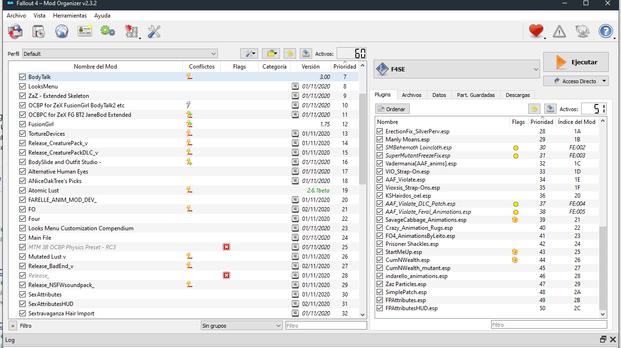Screen dimensions: 621x348
Task: Sort plugins by Índice del Mod column header
Action: pos(576,122)
